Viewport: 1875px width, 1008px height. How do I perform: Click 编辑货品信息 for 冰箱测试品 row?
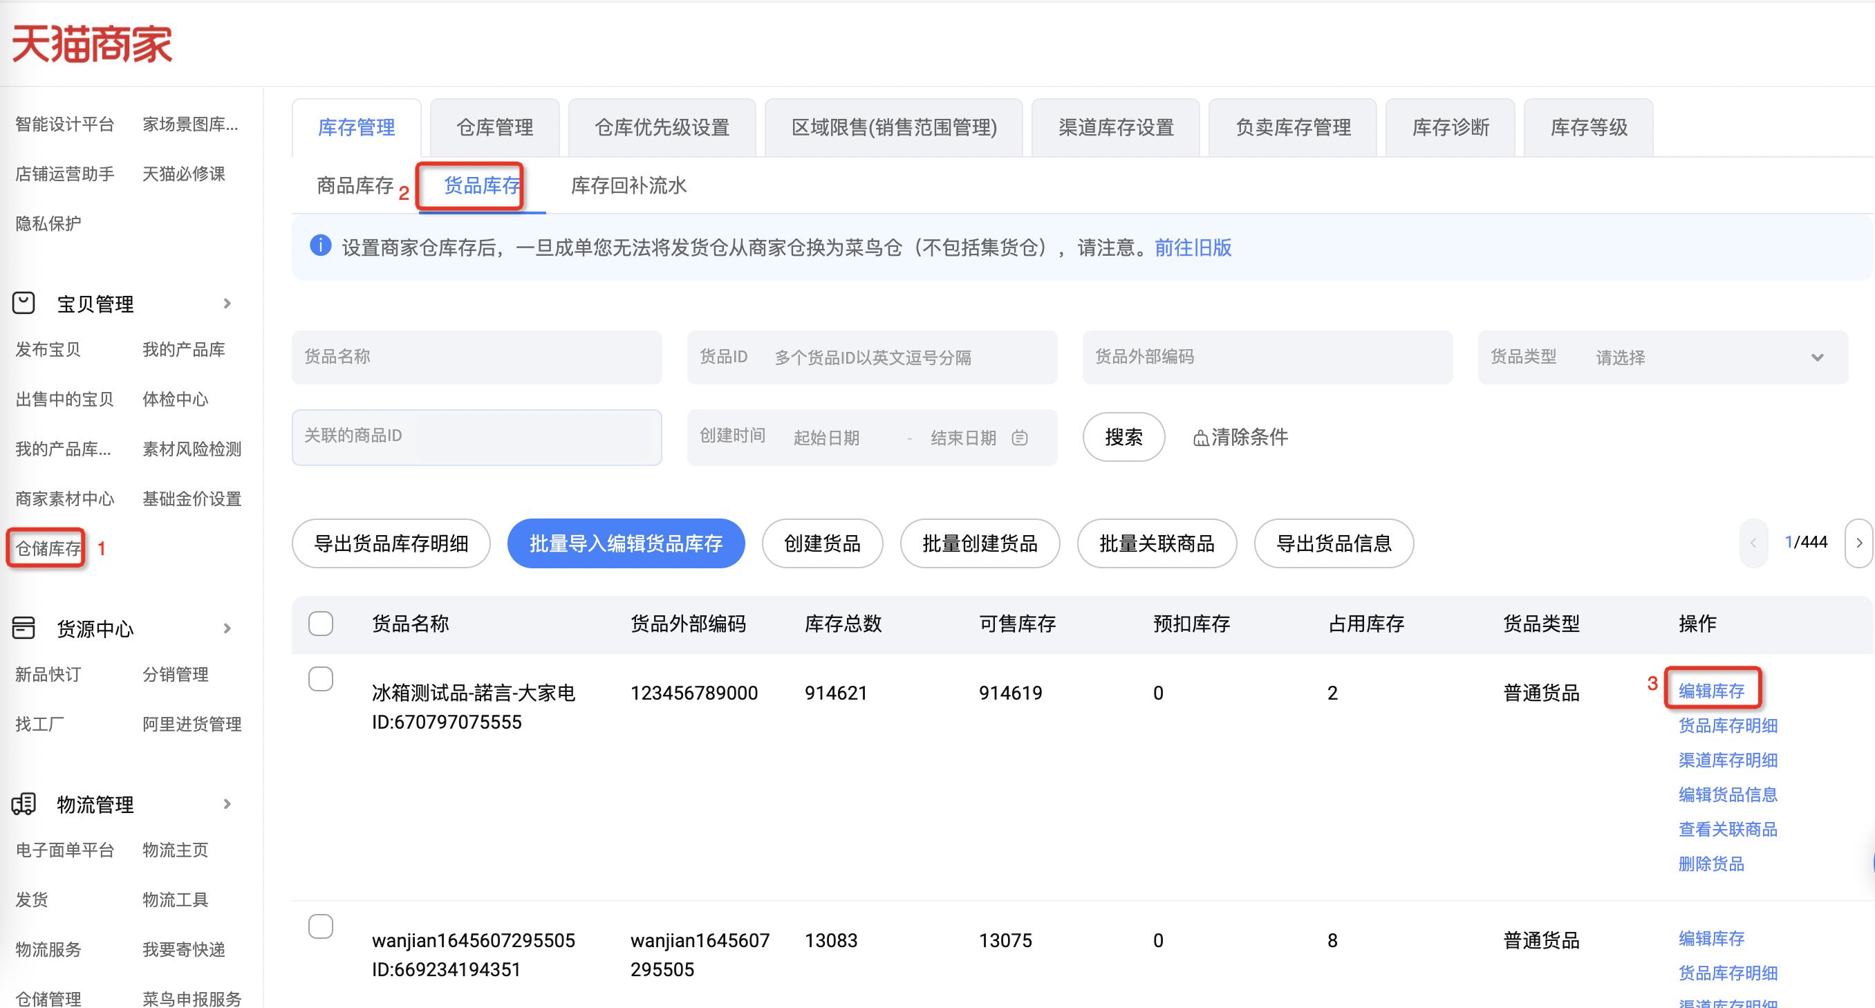pos(1728,795)
